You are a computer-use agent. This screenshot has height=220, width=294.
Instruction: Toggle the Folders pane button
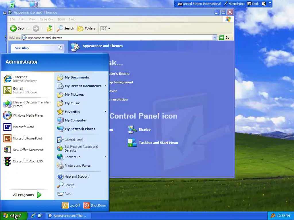pos(86,28)
